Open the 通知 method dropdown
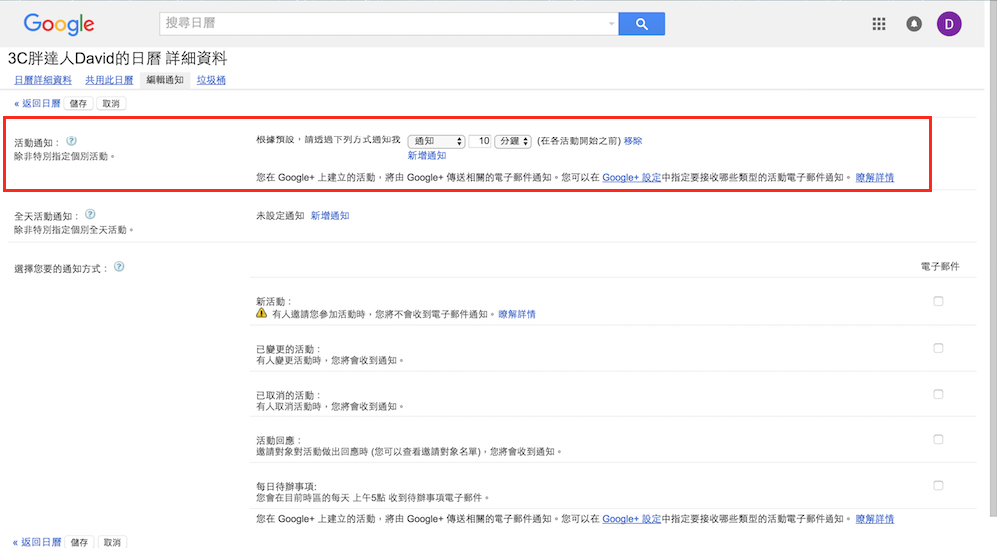Screen dimensions: 997x548 (x=436, y=141)
